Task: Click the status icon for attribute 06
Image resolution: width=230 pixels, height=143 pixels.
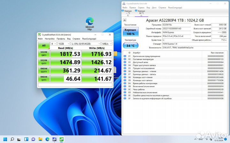Action: 125,71
